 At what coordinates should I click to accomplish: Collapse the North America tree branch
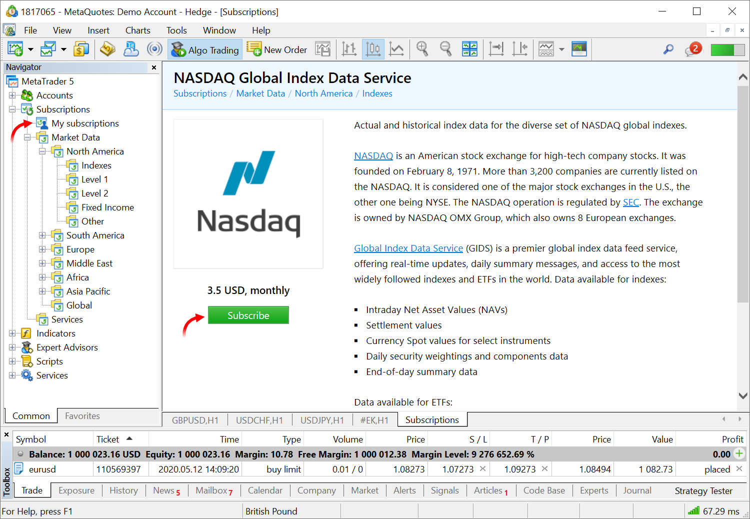click(42, 151)
